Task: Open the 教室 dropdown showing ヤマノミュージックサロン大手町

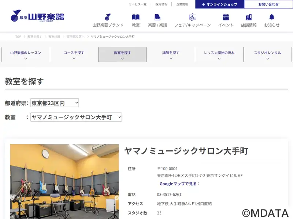Action: 76,117
